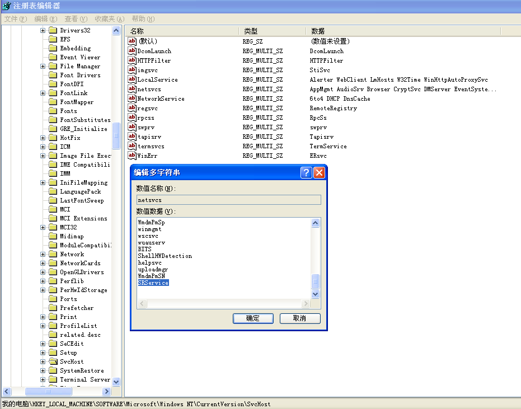
Task: Select the highlighted SRService line
Action: (153, 283)
